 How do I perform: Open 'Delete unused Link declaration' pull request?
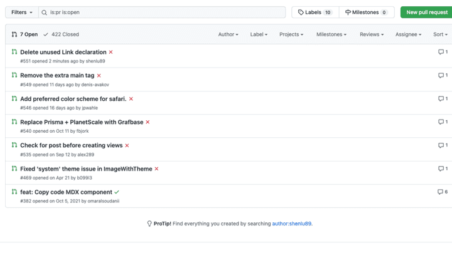click(x=63, y=53)
